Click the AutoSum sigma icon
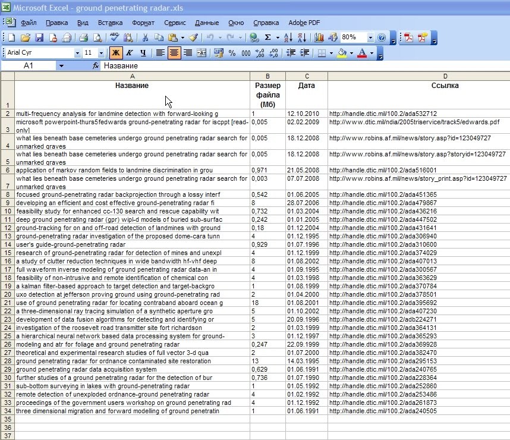The height and width of the screenshot is (440, 510). 267,37
